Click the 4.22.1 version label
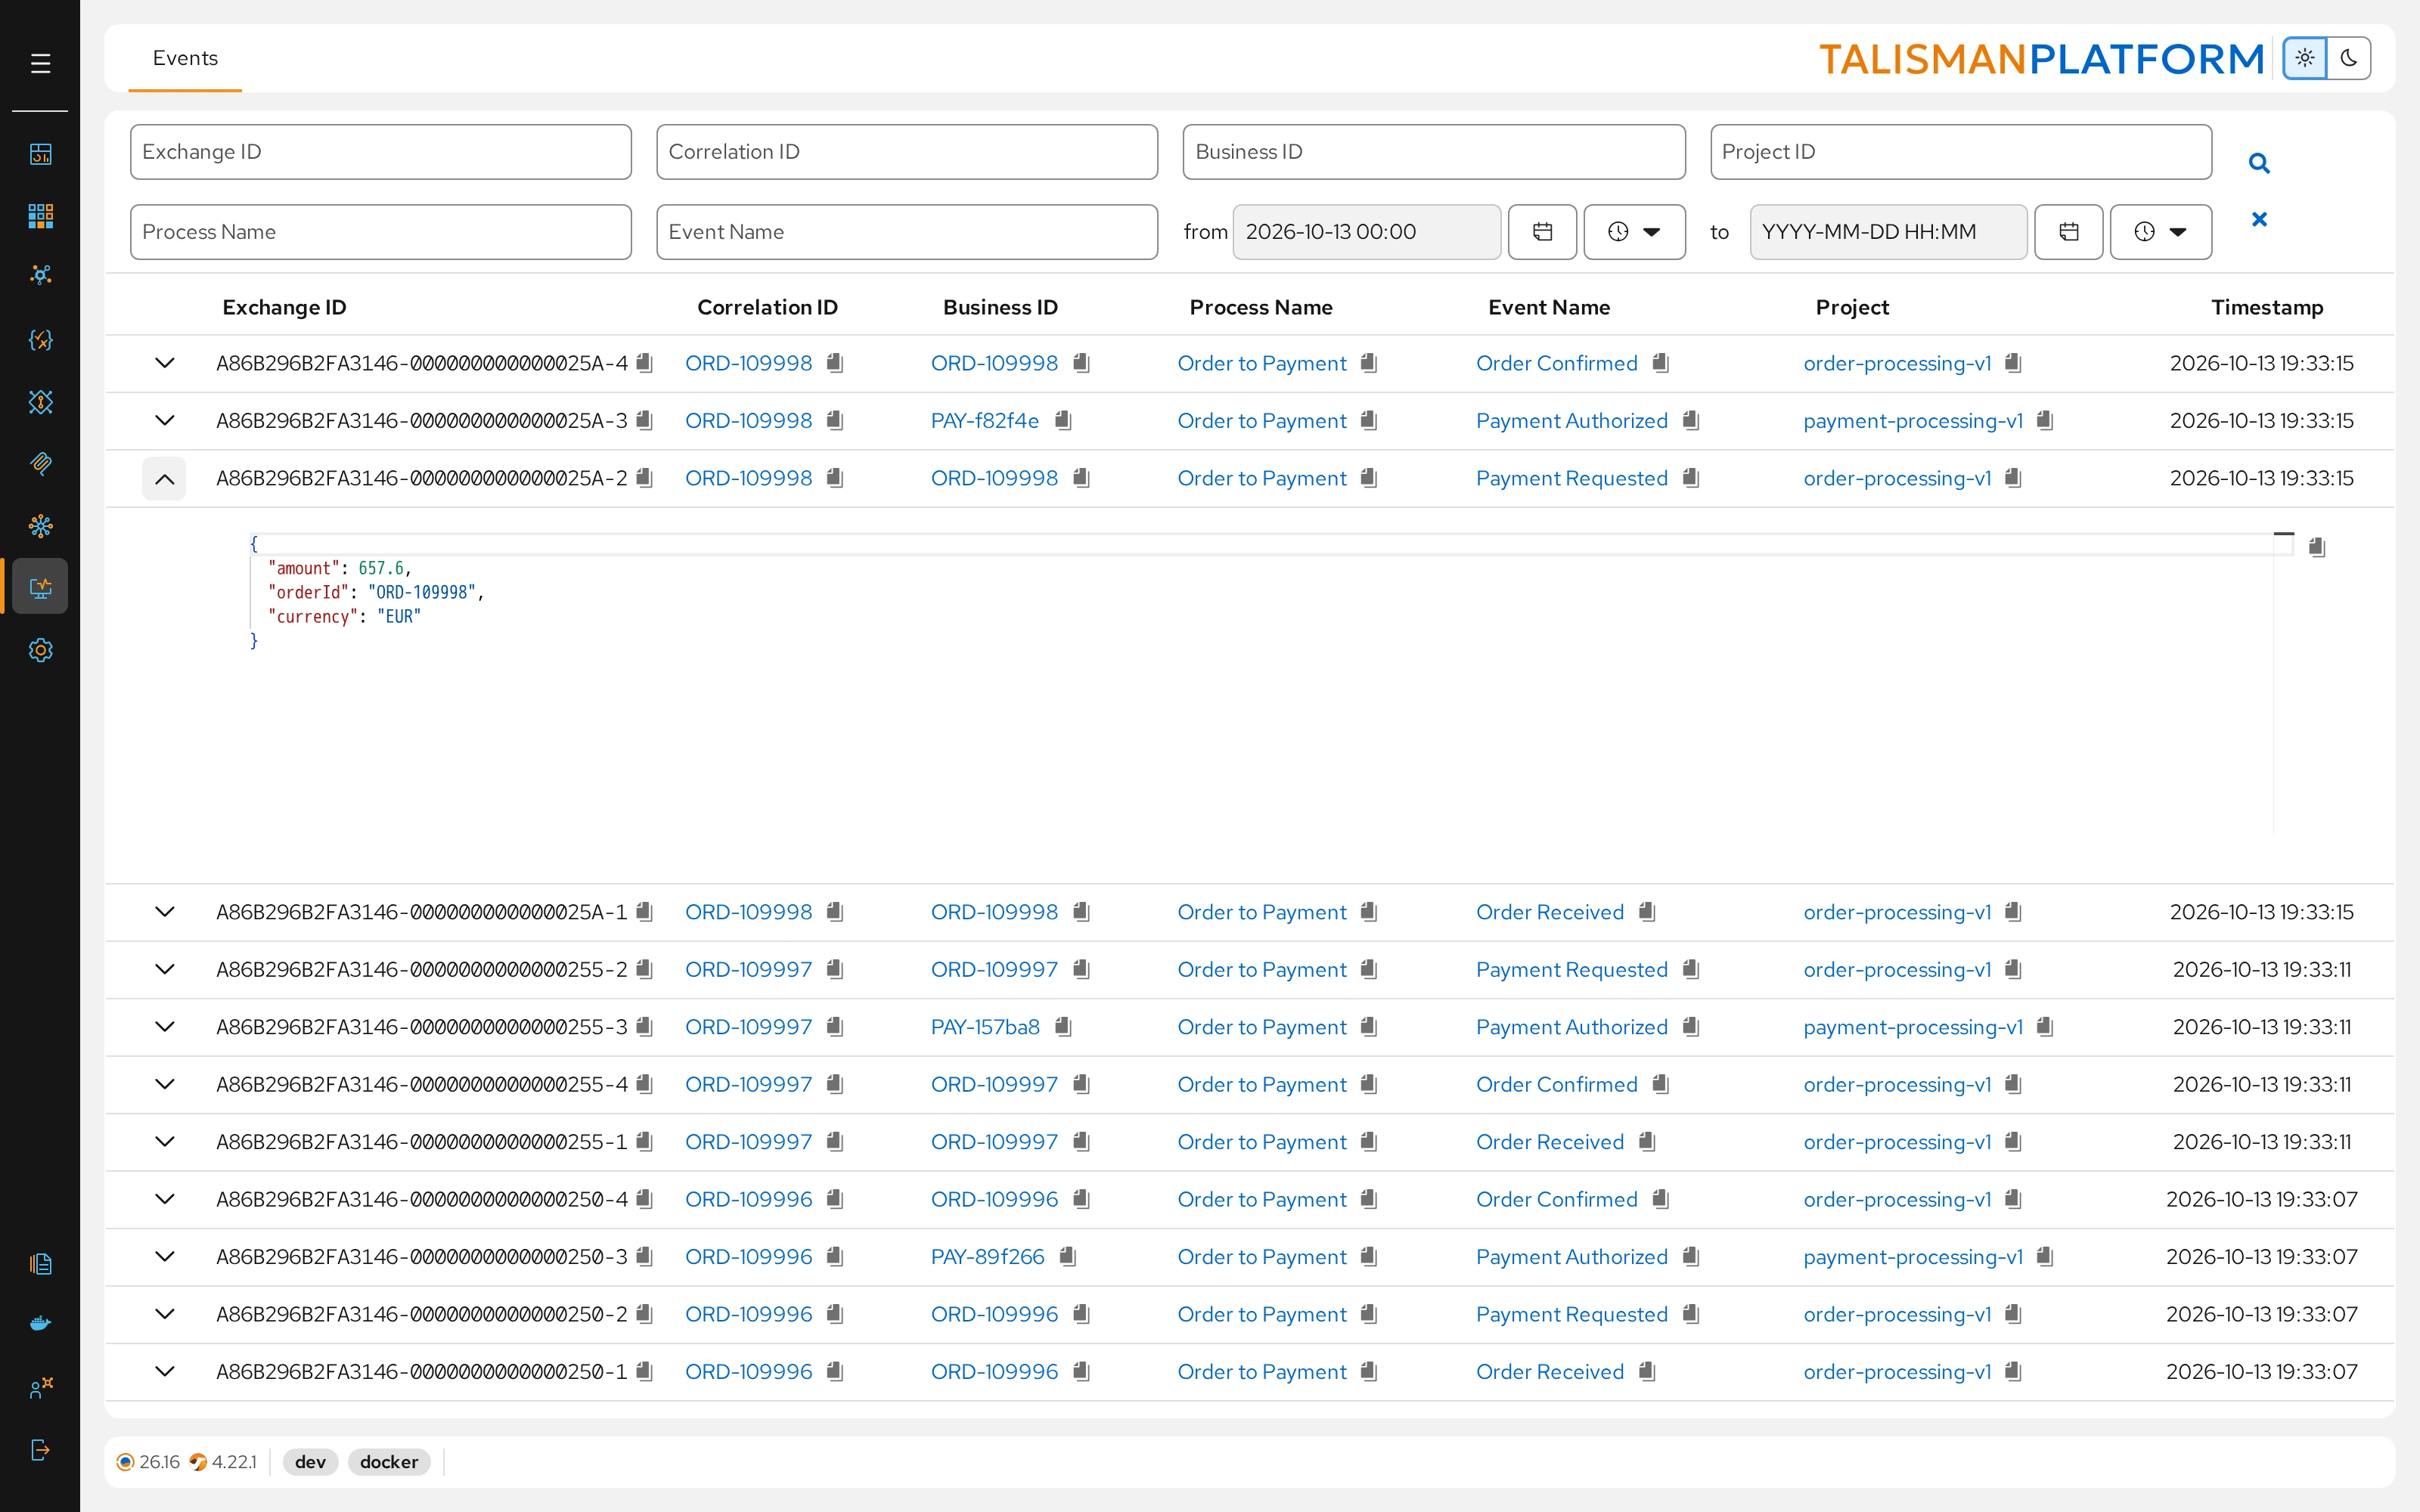The width and height of the screenshot is (2420, 1512). pyautogui.click(x=233, y=1462)
